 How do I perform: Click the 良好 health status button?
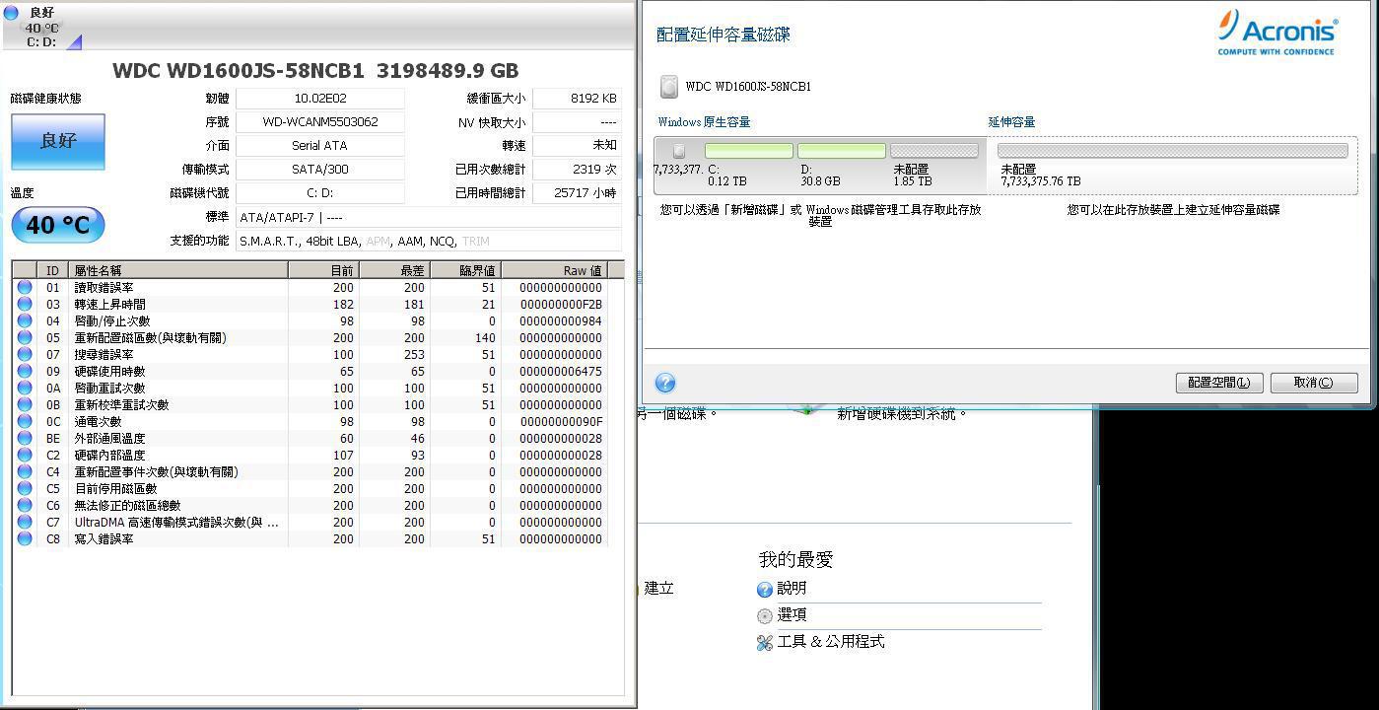[x=58, y=141]
